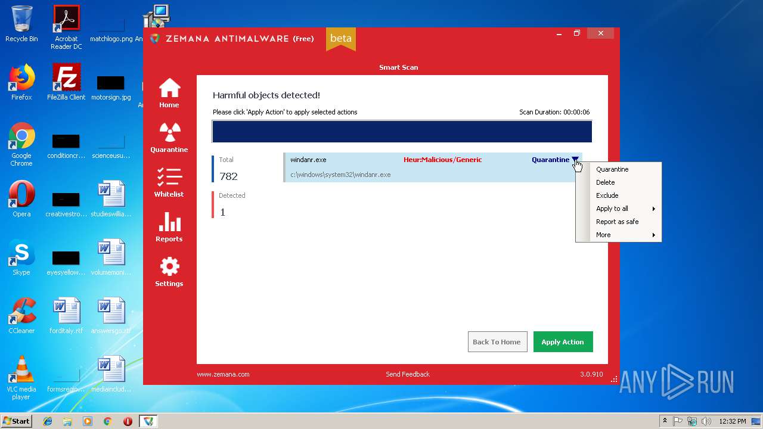
Task: Show hidden tray icons arrow
Action: 665,421
